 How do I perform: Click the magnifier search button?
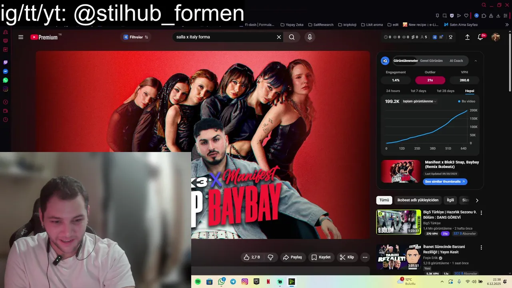coord(292,37)
